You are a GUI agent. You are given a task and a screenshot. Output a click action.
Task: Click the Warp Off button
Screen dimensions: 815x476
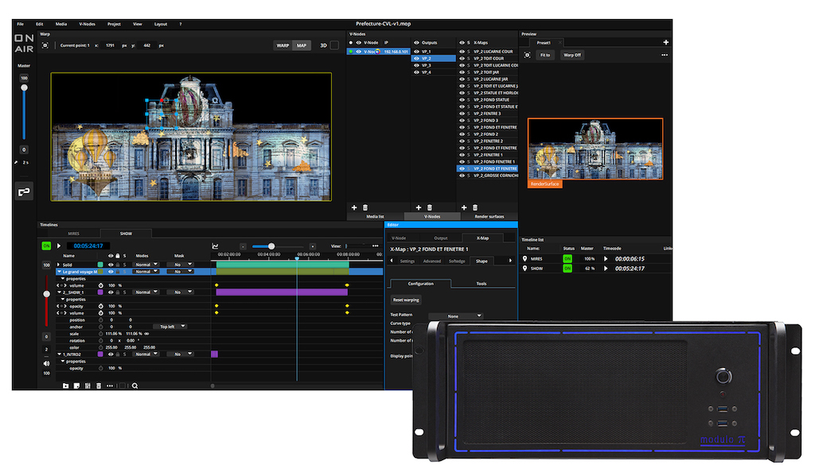(x=572, y=55)
